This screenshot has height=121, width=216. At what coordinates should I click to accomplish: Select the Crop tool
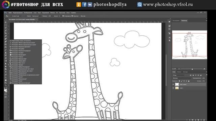(6, 33)
